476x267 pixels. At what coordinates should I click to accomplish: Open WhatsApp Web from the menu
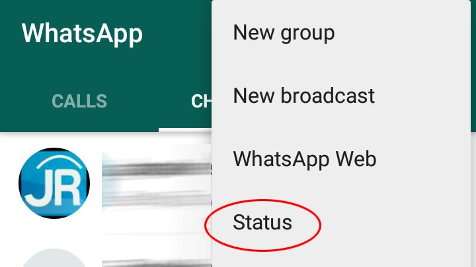pos(305,159)
